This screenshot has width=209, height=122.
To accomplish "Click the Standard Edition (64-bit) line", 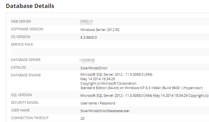I will tap(141, 88).
